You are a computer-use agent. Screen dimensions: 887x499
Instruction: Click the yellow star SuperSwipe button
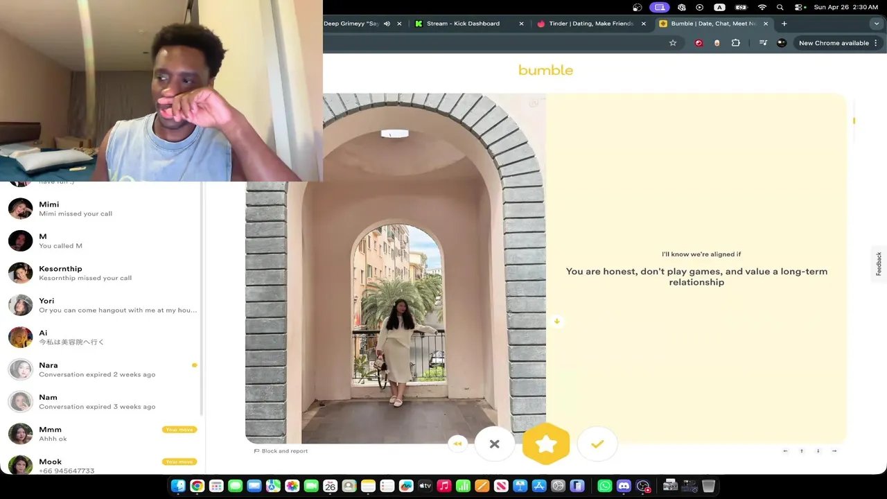click(x=546, y=444)
